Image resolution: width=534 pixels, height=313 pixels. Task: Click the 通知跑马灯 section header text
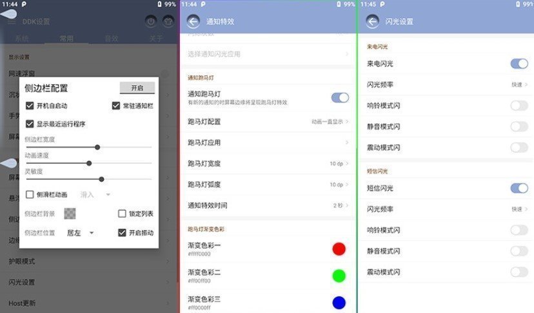[x=201, y=77]
